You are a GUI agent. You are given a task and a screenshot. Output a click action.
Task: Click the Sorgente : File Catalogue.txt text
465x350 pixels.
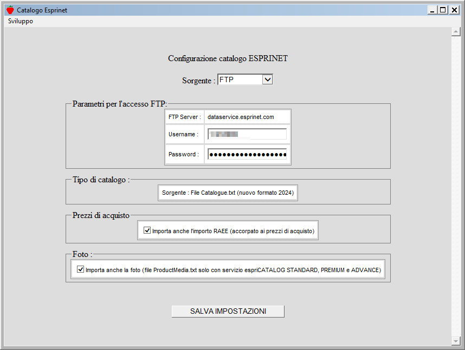[x=228, y=193]
